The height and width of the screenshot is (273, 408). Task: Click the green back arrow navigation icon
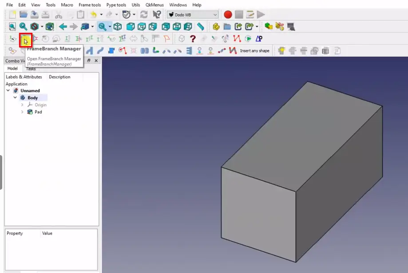[63, 27]
